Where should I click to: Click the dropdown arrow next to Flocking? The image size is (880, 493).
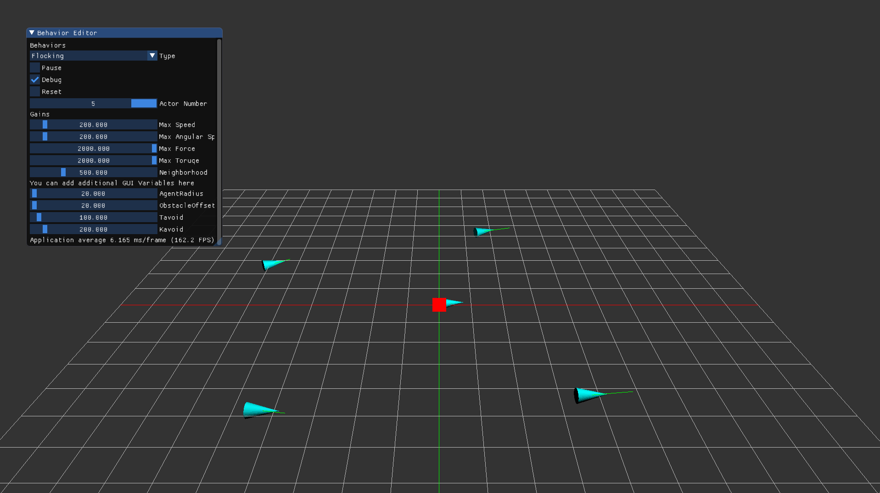click(152, 56)
